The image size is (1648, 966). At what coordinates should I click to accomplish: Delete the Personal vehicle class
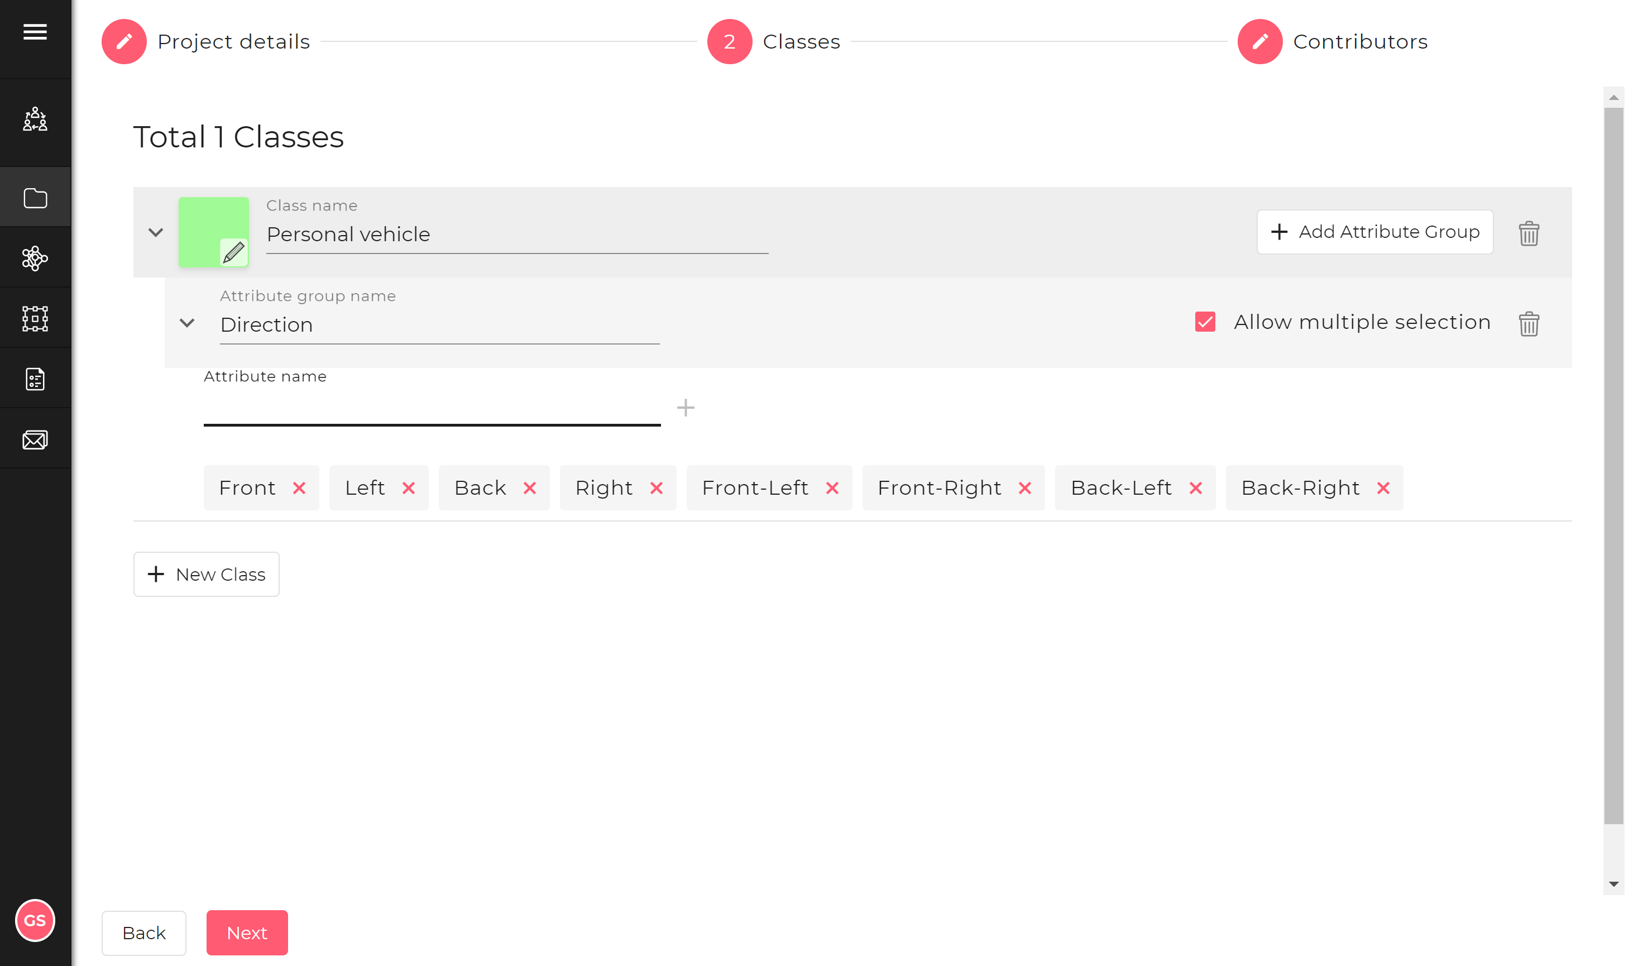(x=1529, y=233)
